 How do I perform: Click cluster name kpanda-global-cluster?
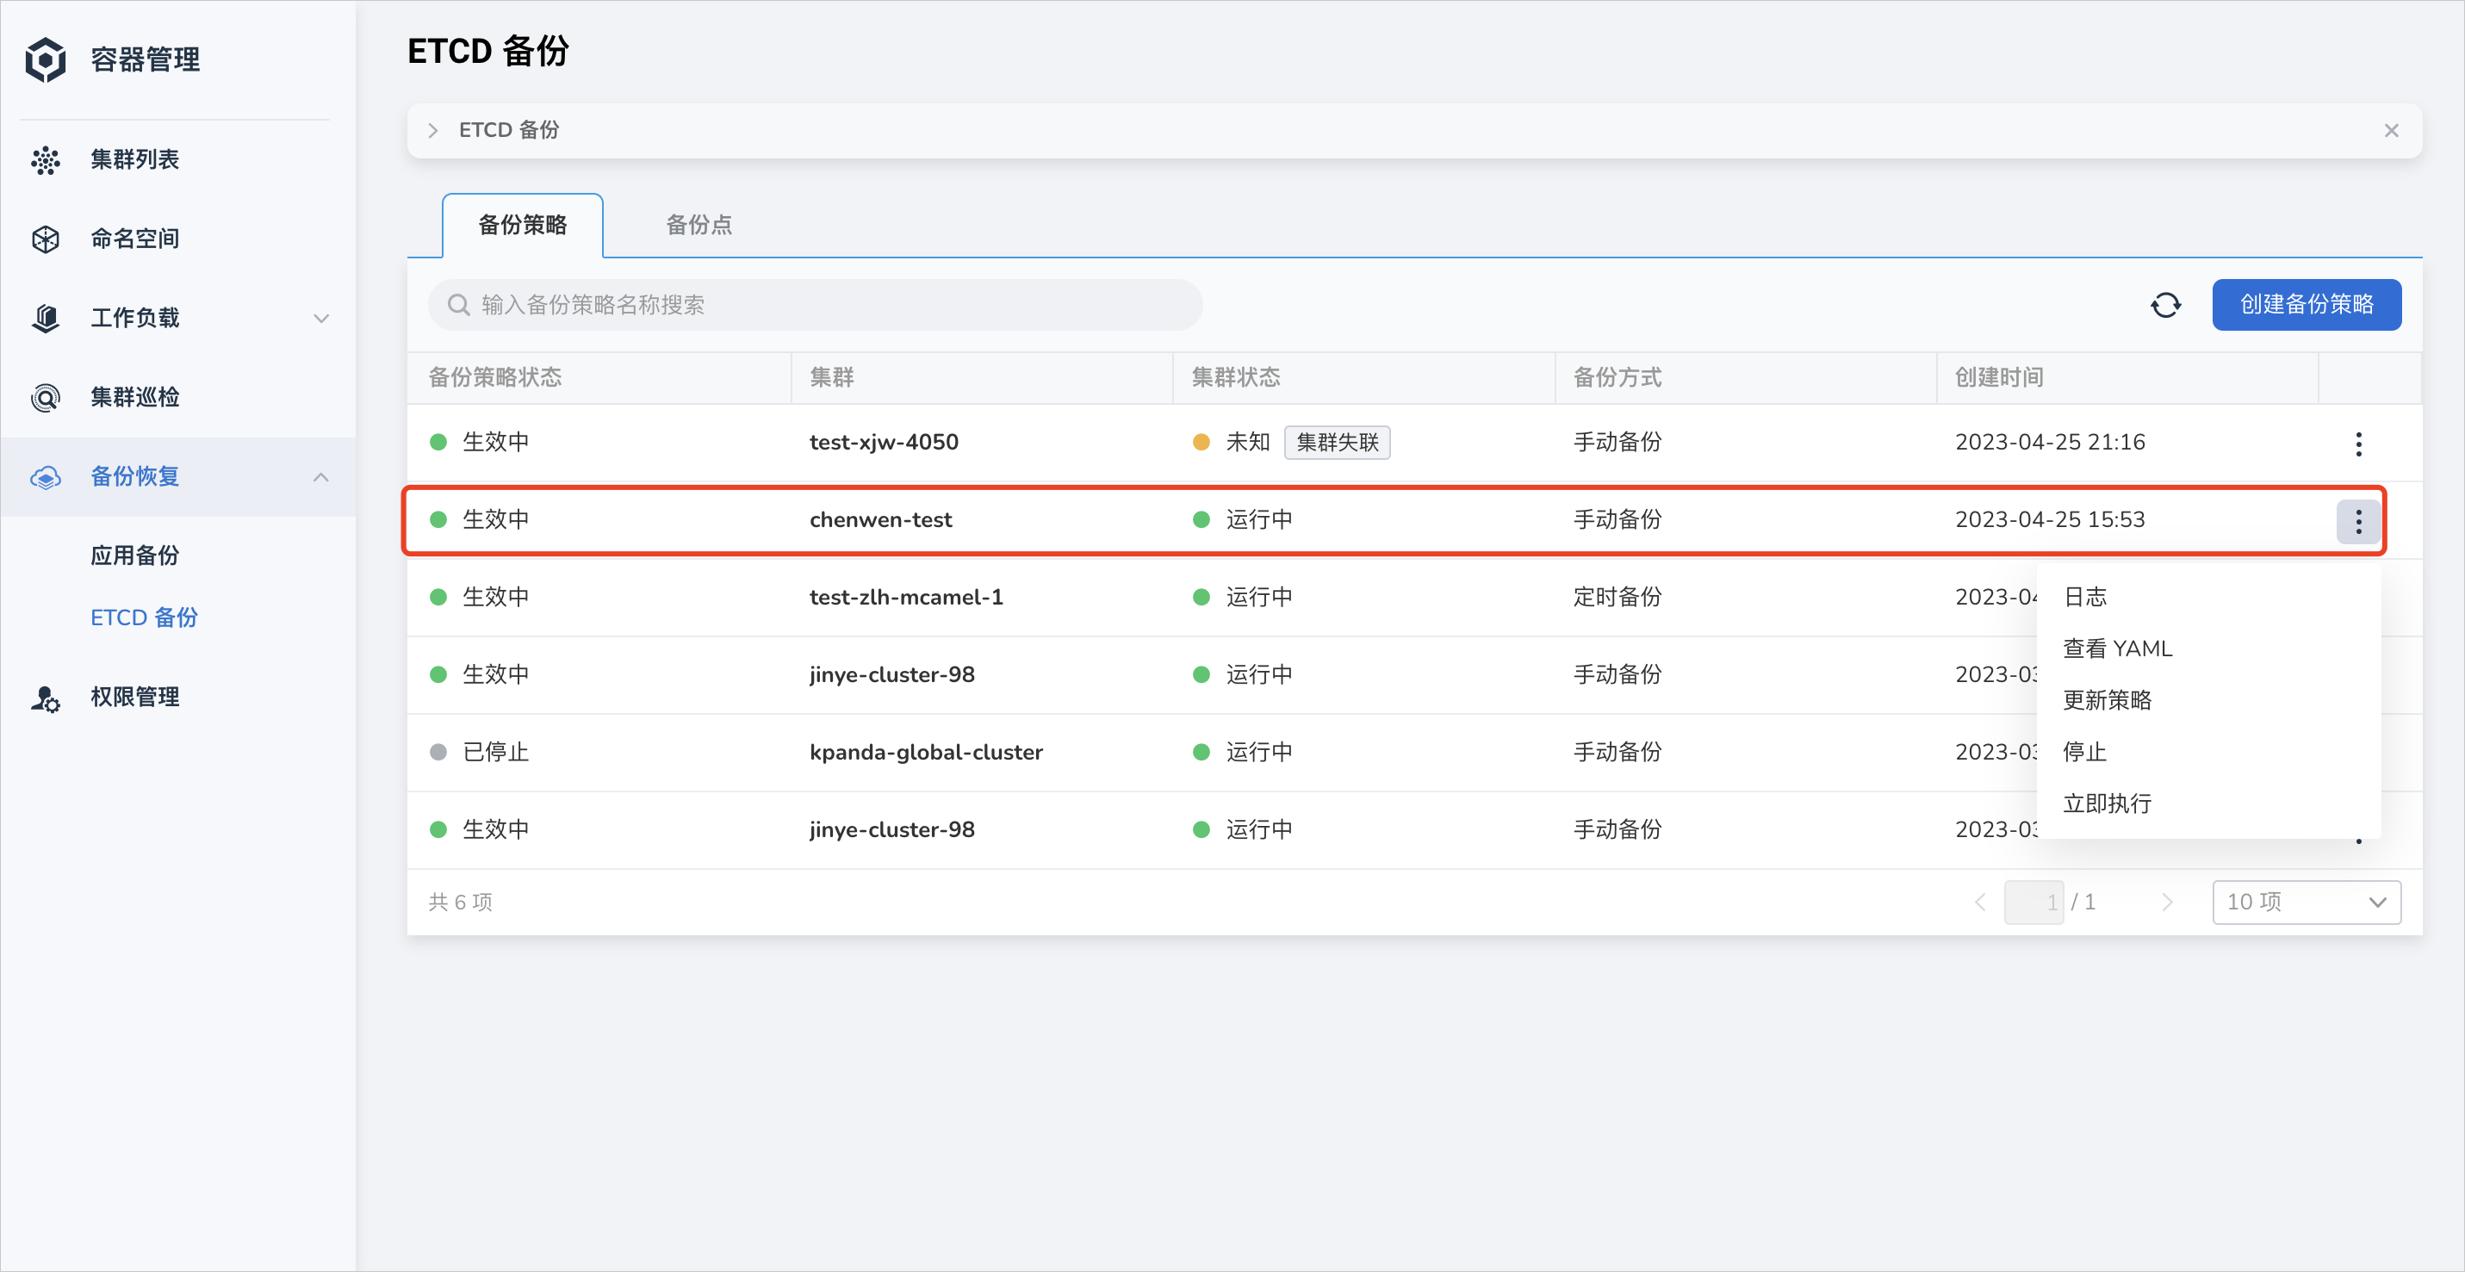pyautogui.click(x=925, y=753)
